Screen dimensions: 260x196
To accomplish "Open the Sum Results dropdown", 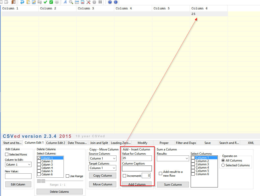I will click(x=173, y=159).
